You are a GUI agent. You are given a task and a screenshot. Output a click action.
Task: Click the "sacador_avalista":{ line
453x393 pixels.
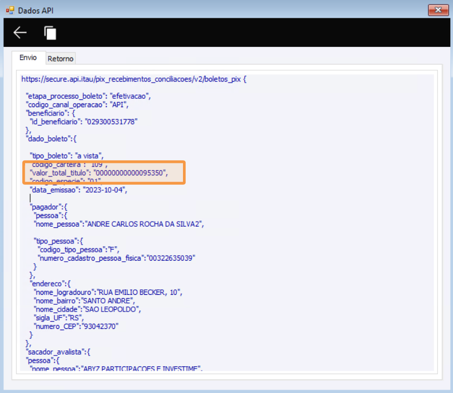(58, 352)
